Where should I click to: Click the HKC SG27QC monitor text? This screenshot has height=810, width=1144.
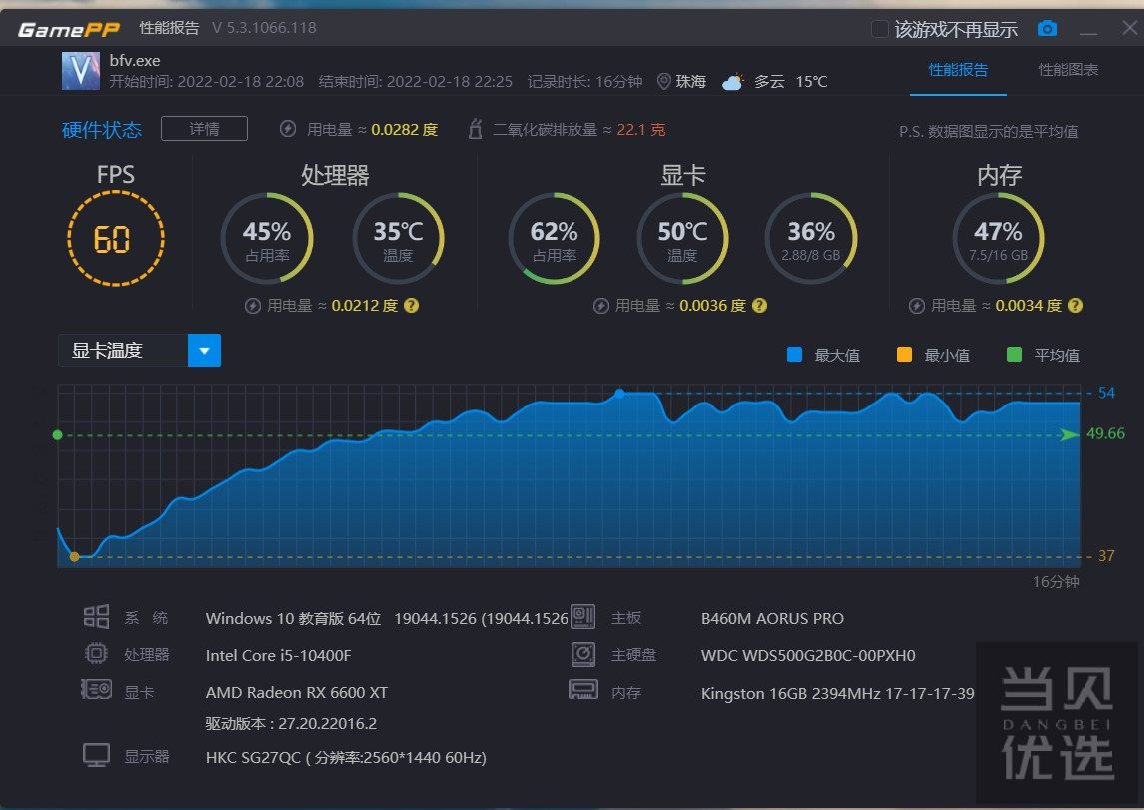pos(346,758)
